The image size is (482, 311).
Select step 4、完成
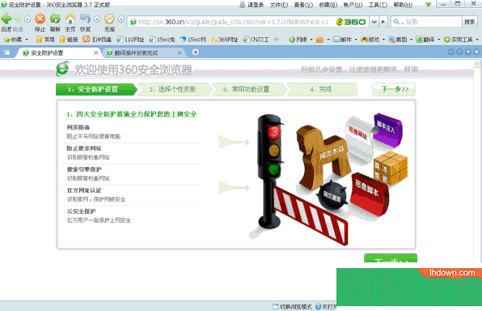[321, 89]
